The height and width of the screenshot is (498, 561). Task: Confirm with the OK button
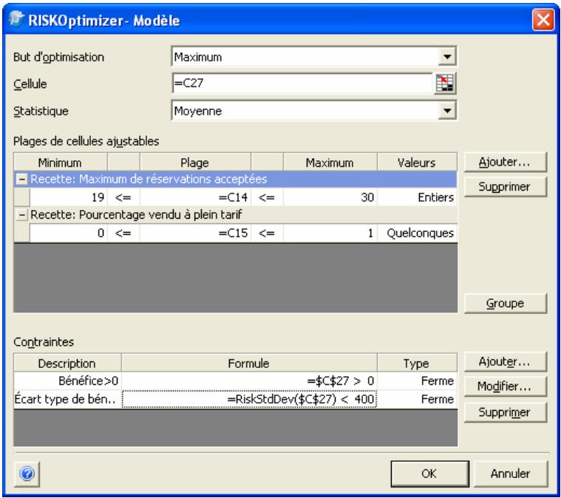click(429, 474)
